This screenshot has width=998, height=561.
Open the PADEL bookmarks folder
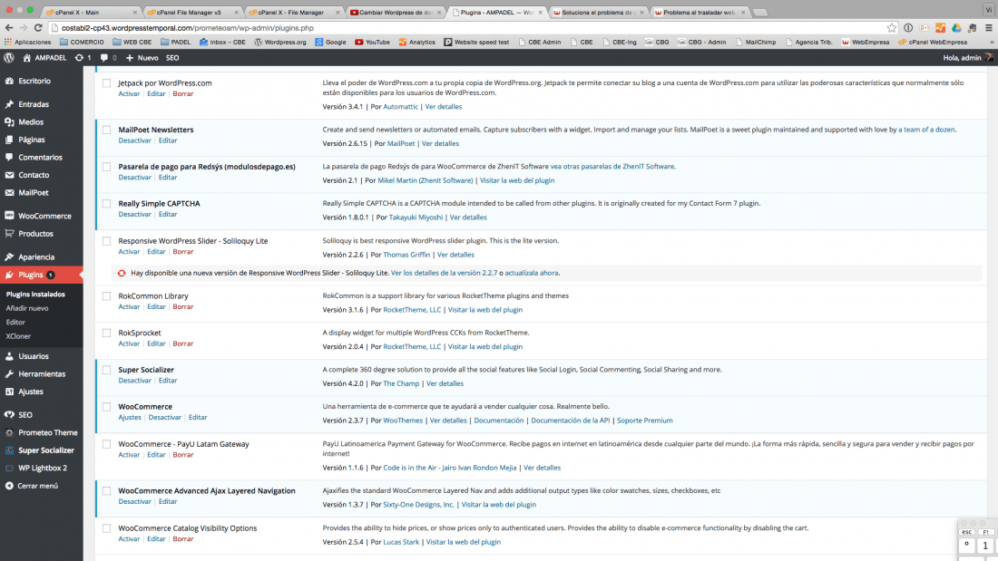coord(176,42)
